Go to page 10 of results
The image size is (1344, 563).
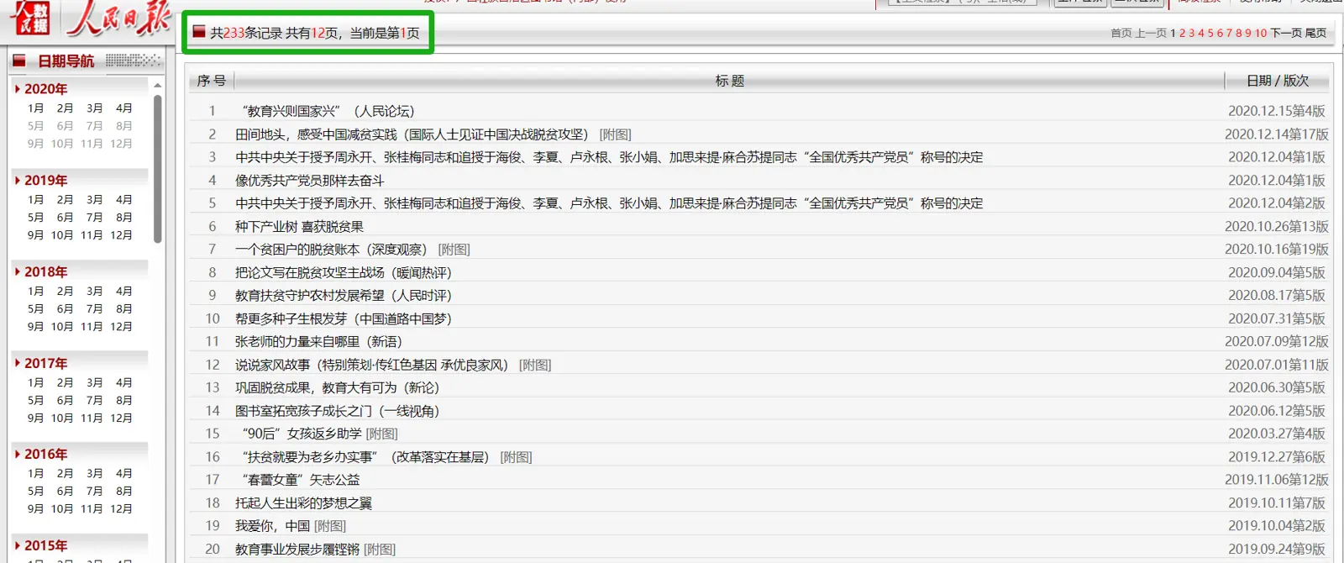[x=1261, y=34]
